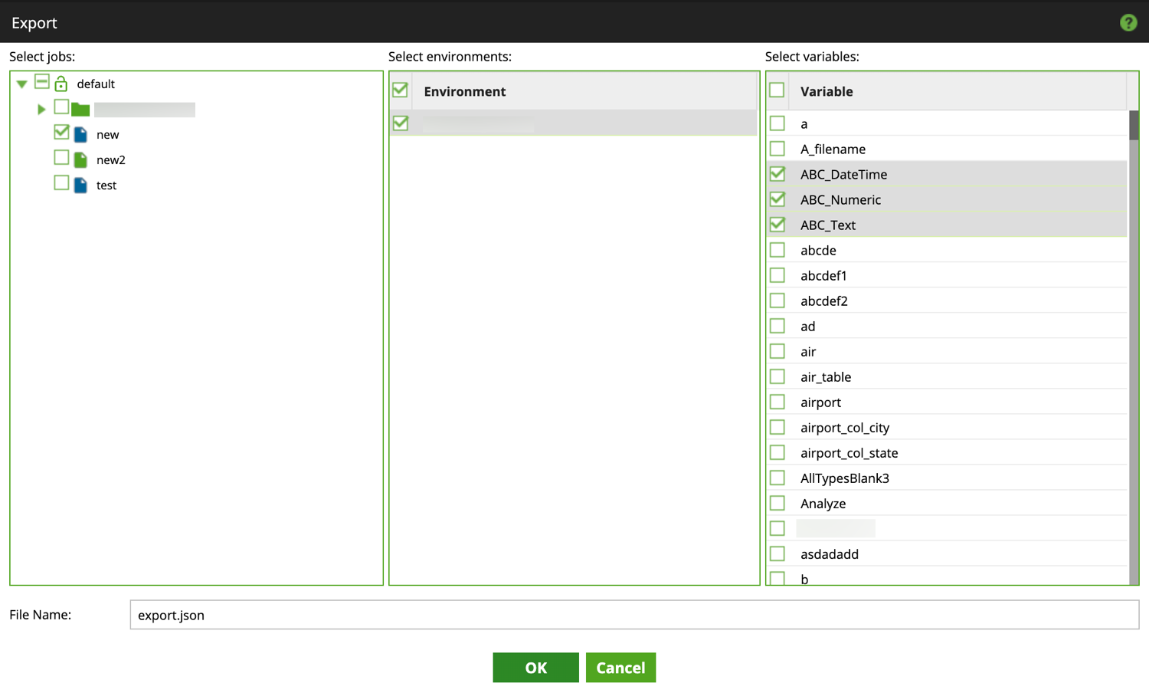1149x693 pixels.
Task: Check the folder checkbox under default
Action: (x=61, y=107)
